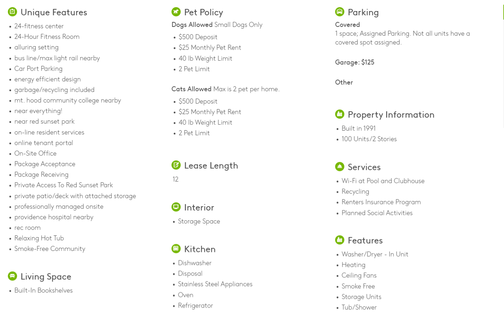The width and height of the screenshot is (504, 313).
Task: Click the Lease Length pencil icon
Action: pos(176,165)
